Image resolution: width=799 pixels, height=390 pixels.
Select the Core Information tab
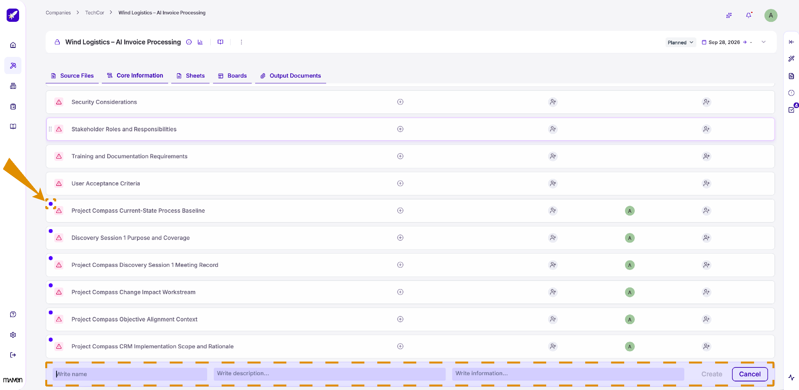point(135,76)
